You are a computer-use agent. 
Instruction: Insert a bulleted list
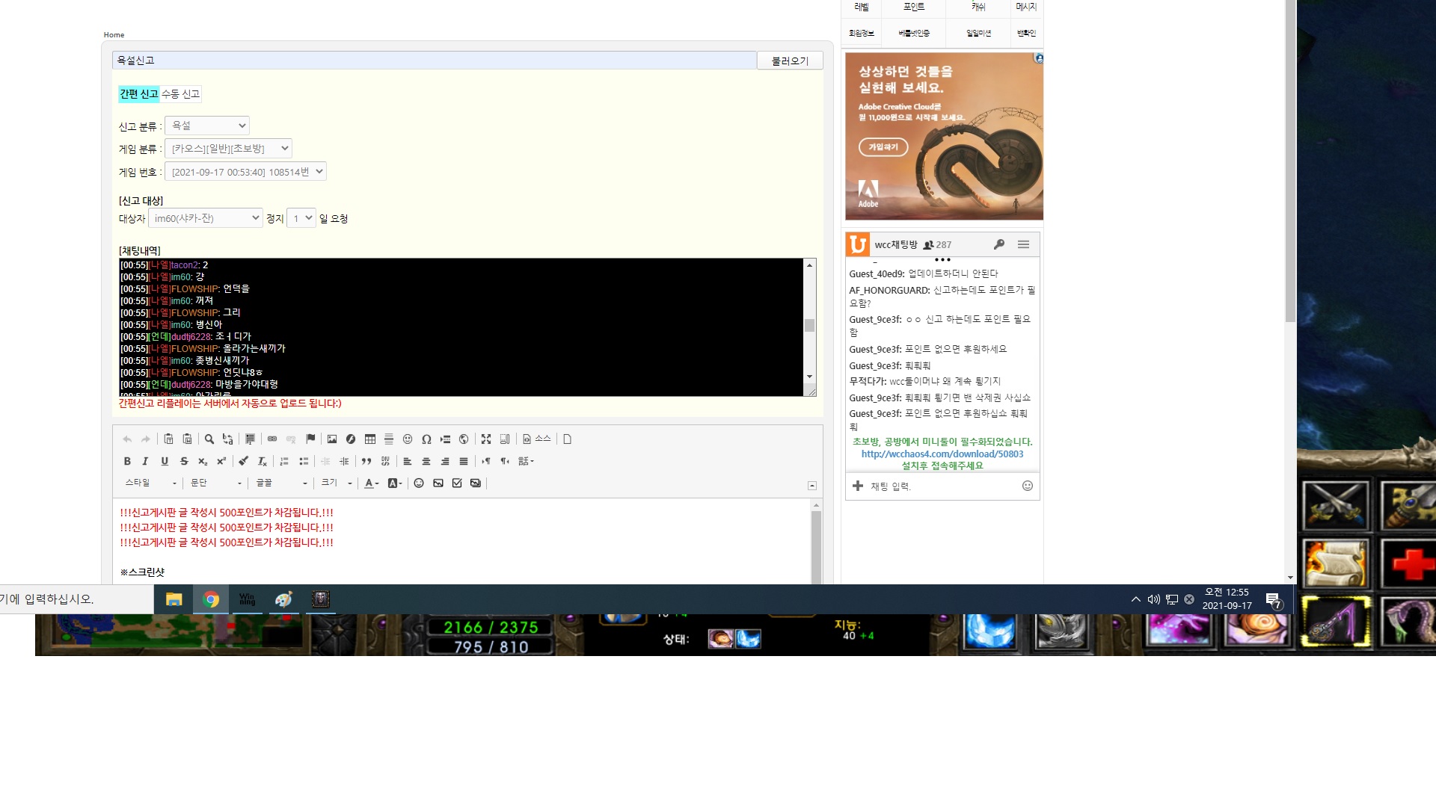coord(304,462)
